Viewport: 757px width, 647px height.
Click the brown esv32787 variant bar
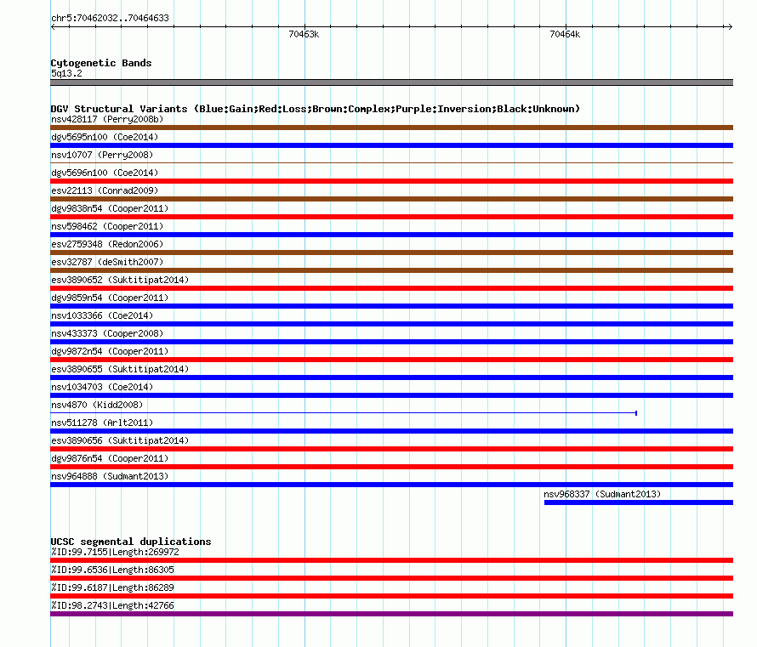pos(391,270)
